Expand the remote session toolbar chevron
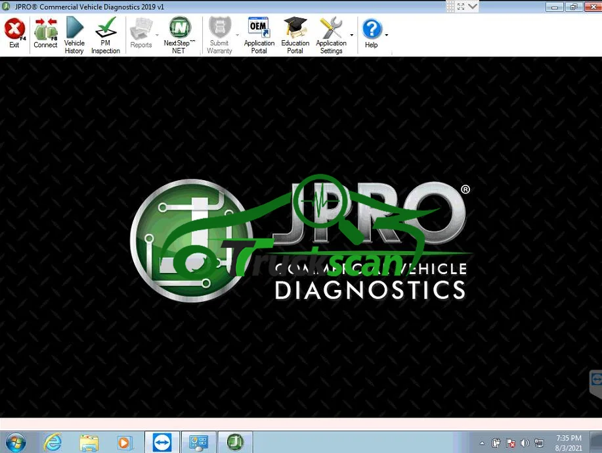 pos(473,6)
